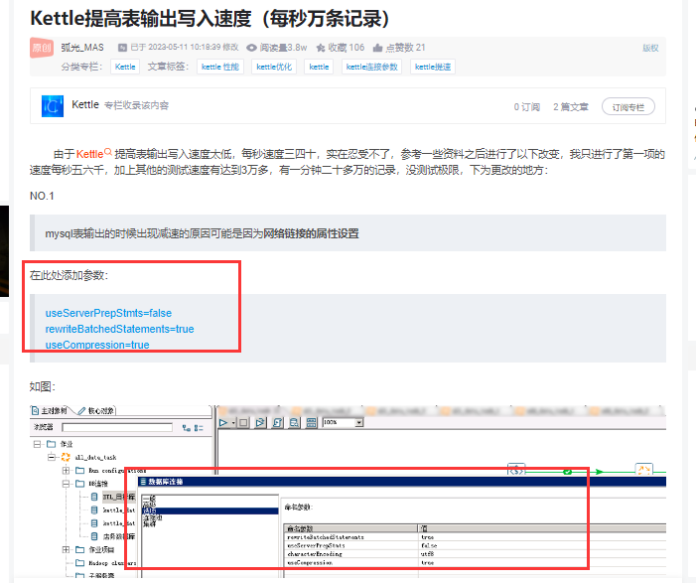
Task: Click the star 收藏 icon
Action: point(321,48)
